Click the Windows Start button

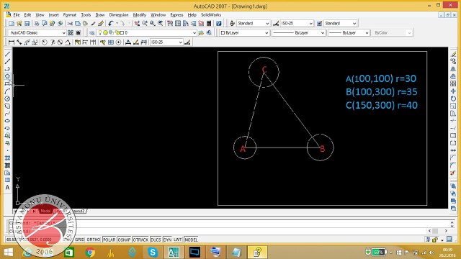(x=8, y=253)
